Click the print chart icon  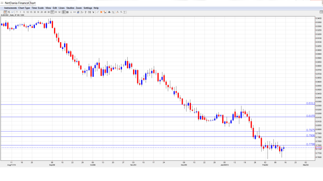(109, 12)
